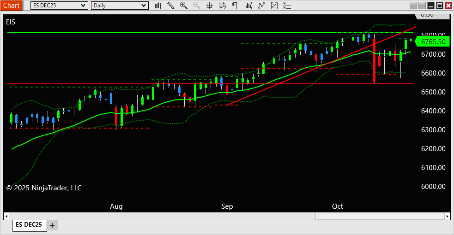Open the bar type chart style icon
The height and width of the screenshot is (235, 454).
158,6
